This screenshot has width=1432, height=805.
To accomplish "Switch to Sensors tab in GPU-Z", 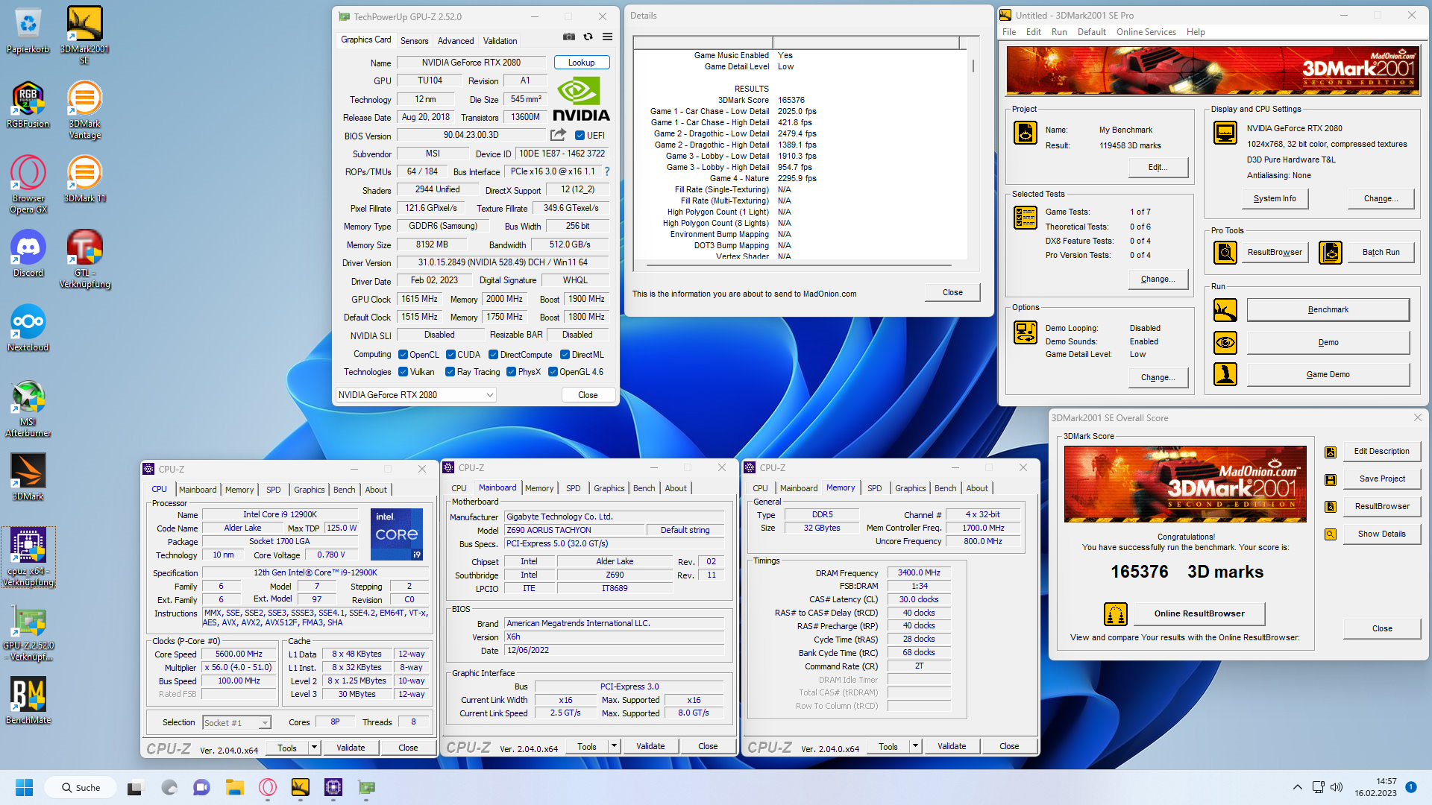I will [414, 41].
